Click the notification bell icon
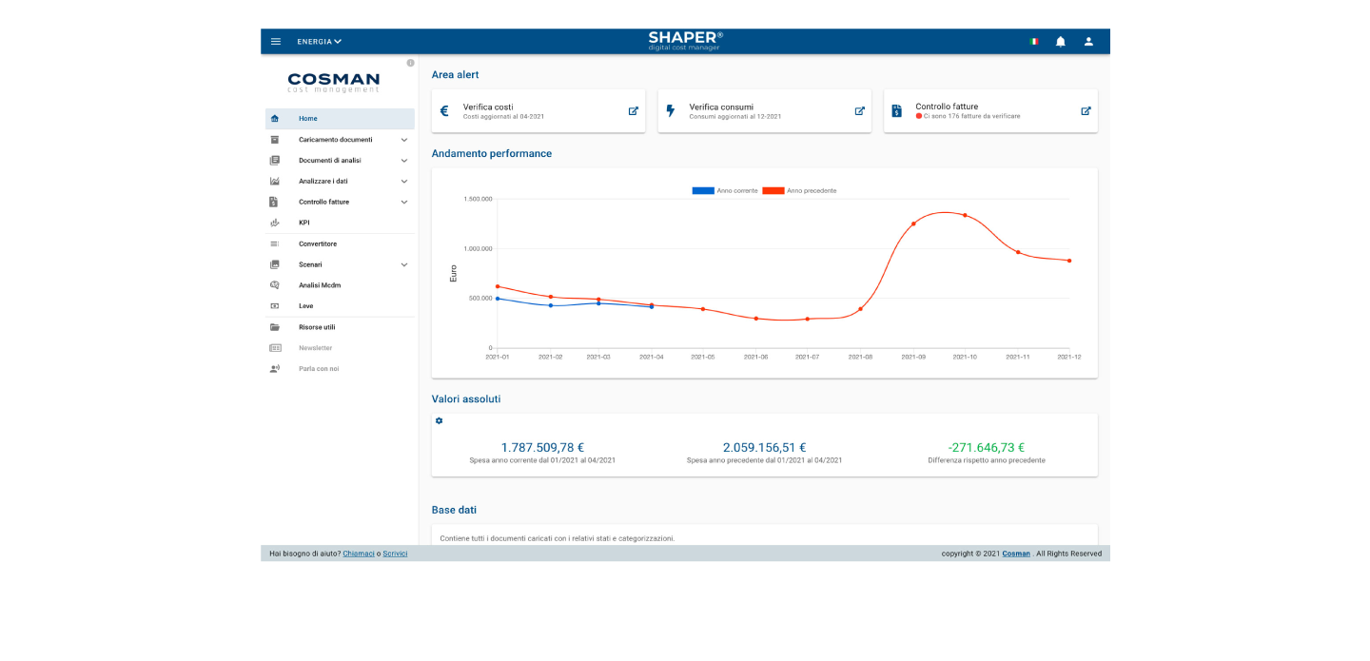The width and height of the screenshot is (1370, 661). tap(1060, 42)
